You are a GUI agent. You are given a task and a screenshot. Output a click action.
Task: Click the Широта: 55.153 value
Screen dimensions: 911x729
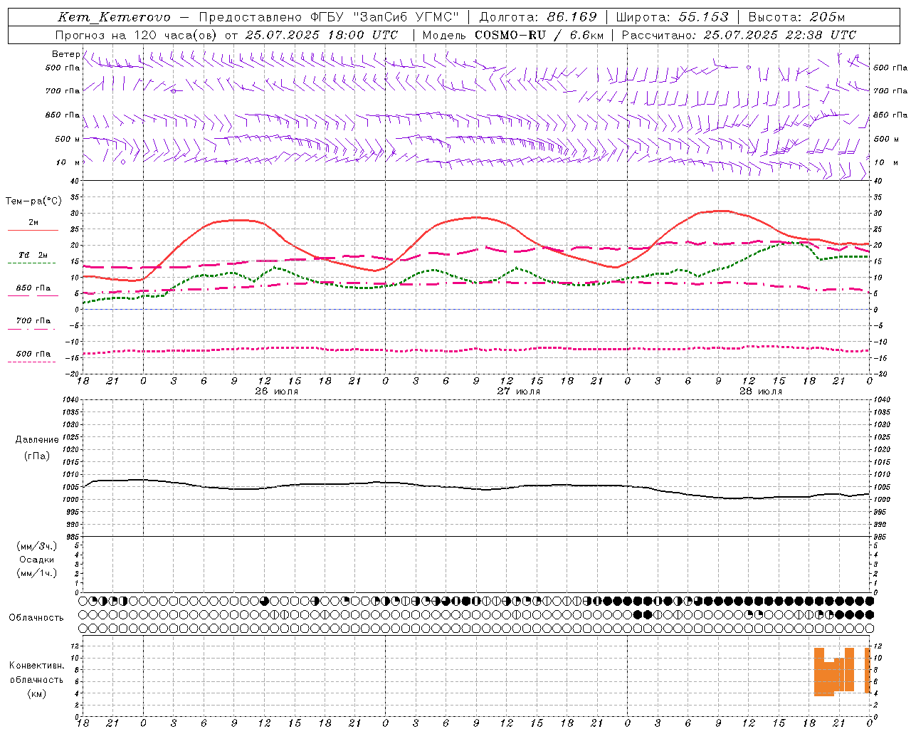pos(672,17)
